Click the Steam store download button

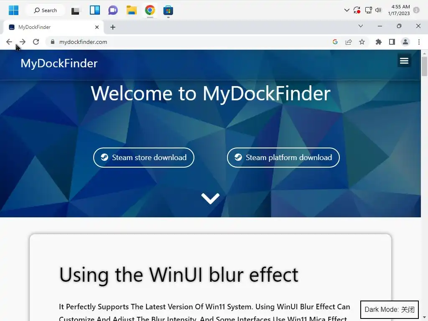coord(144,158)
